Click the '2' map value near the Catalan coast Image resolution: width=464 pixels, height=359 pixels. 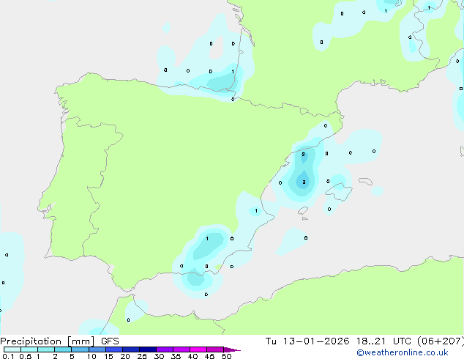click(303, 155)
